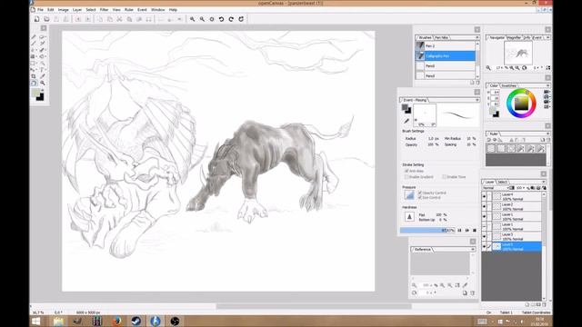Click the foreground color swatch in toolbox
Screen dimensions: 582x327
[x=35, y=93]
